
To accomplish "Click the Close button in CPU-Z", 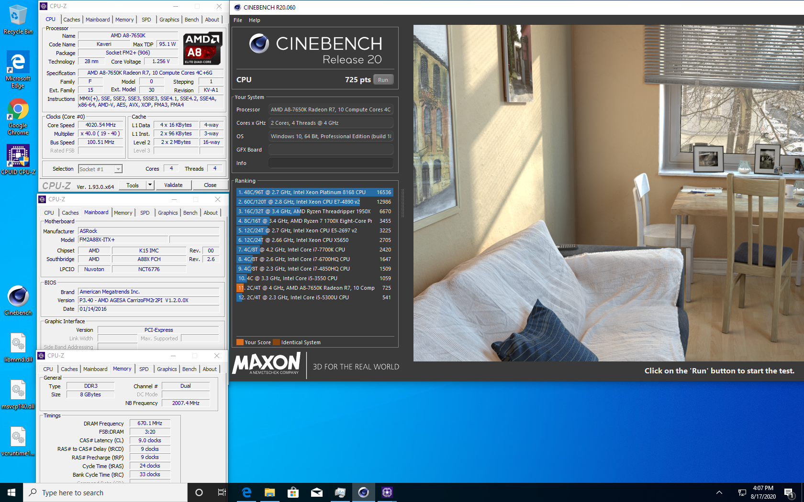I will pyautogui.click(x=210, y=185).
